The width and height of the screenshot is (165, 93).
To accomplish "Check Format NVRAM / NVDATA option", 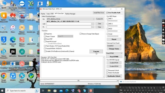I will pos(45,49).
